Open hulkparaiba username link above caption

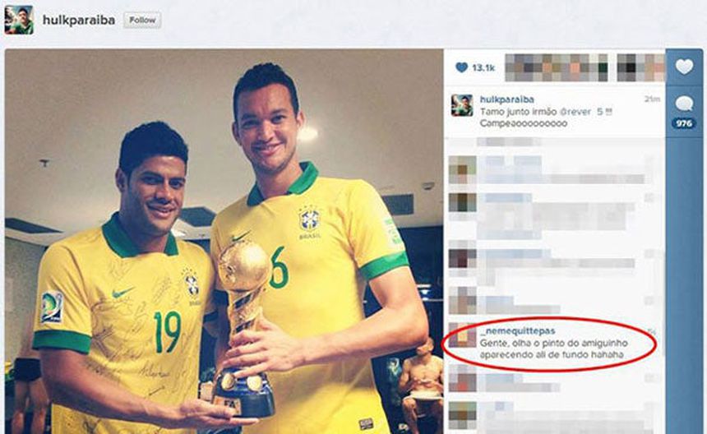pos(506,99)
